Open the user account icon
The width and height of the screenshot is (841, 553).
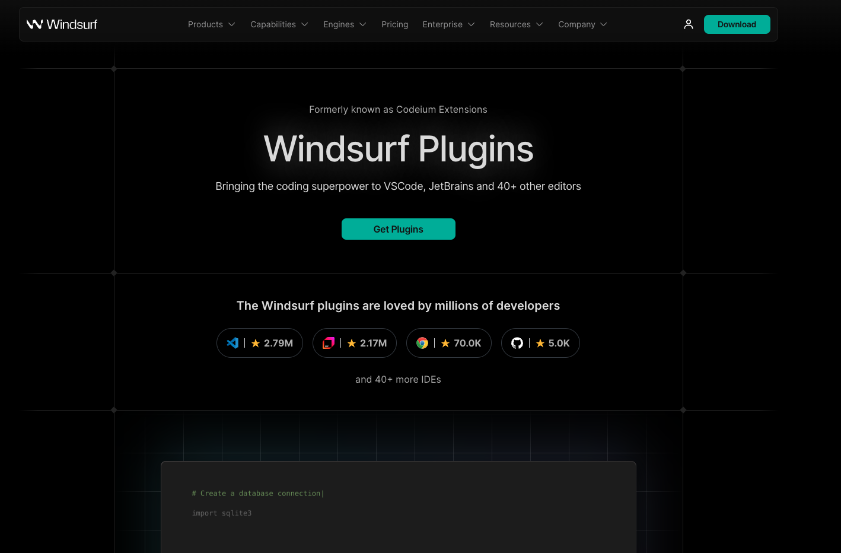click(x=688, y=24)
